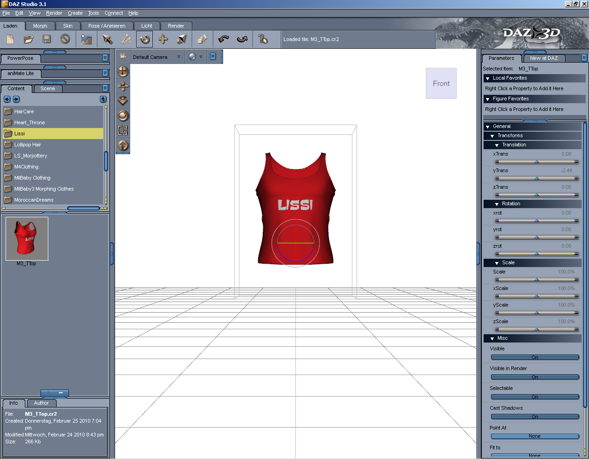Click the question mark help pointer icon
Viewport: 589px width, 459px height.
[x=263, y=39]
